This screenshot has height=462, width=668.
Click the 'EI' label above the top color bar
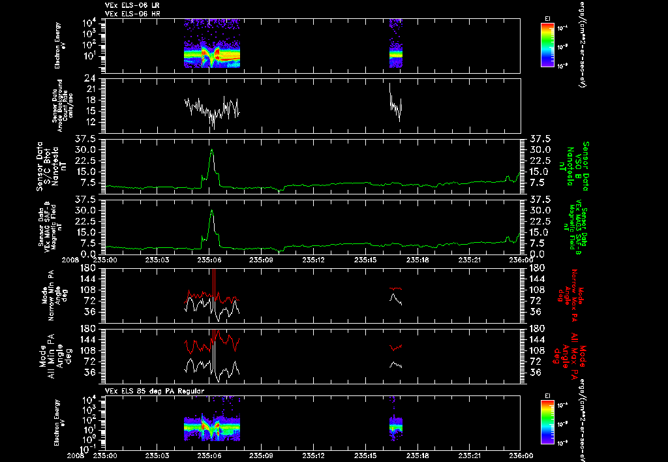tap(547, 19)
